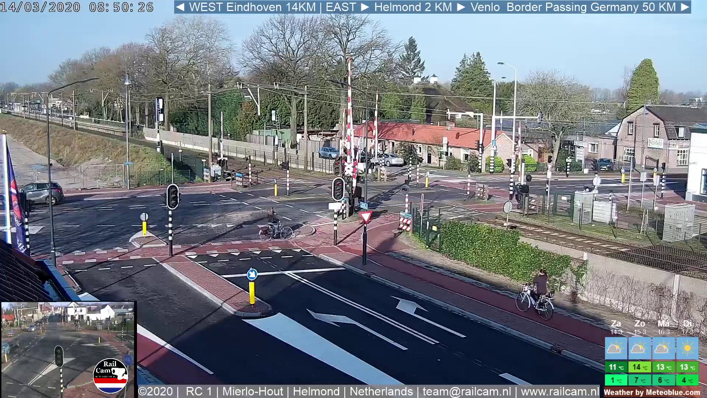Click the date and time stamp overlay
The image size is (707, 398).
[x=77, y=7]
